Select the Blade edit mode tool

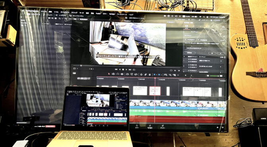(122, 74)
